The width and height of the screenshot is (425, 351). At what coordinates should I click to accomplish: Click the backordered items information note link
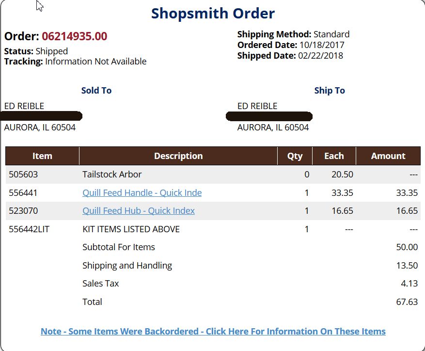pyautogui.click(x=213, y=331)
